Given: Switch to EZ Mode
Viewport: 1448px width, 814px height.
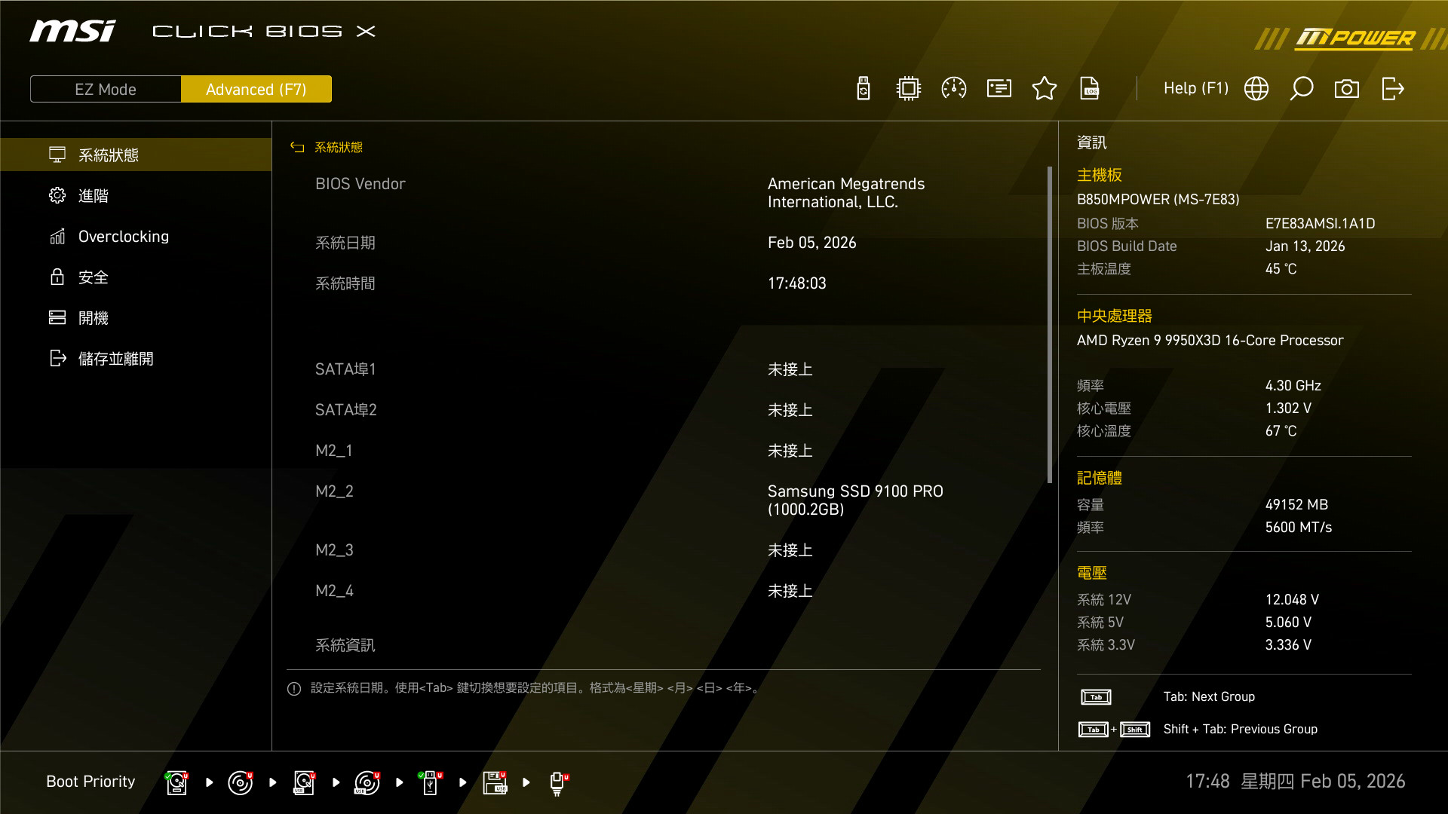Looking at the screenshot, I should pyautogui.click(x=106, y=89).
